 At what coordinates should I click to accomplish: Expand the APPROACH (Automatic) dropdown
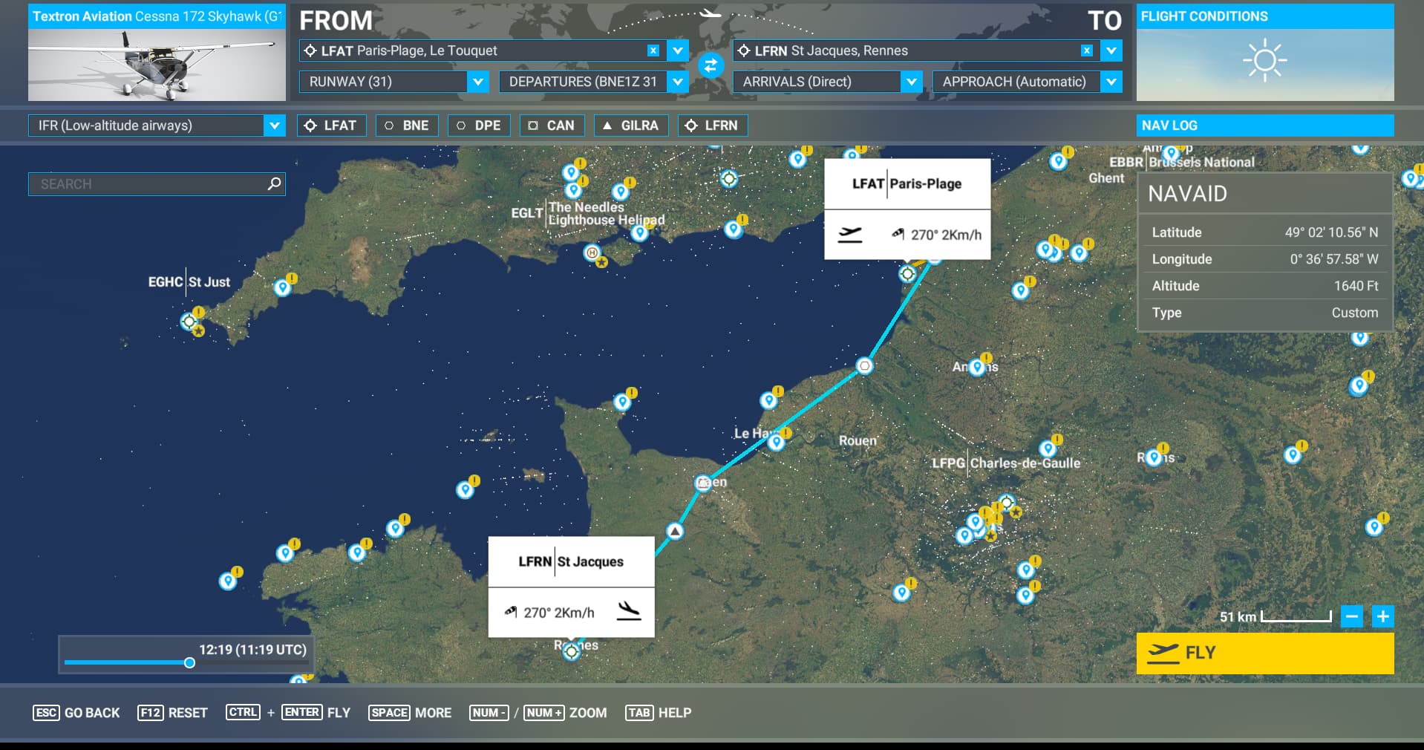click(1111, 82)
